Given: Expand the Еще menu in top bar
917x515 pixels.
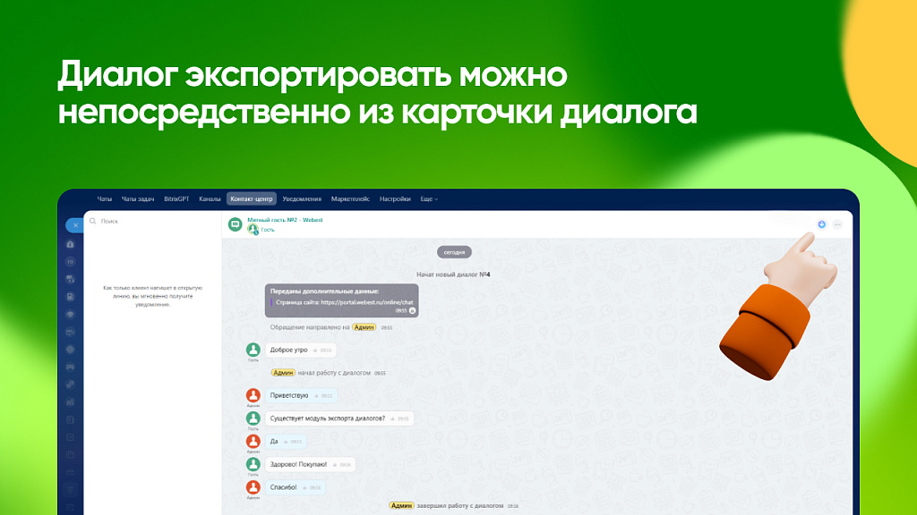Looking at the screenshot, I should (429, 199).
